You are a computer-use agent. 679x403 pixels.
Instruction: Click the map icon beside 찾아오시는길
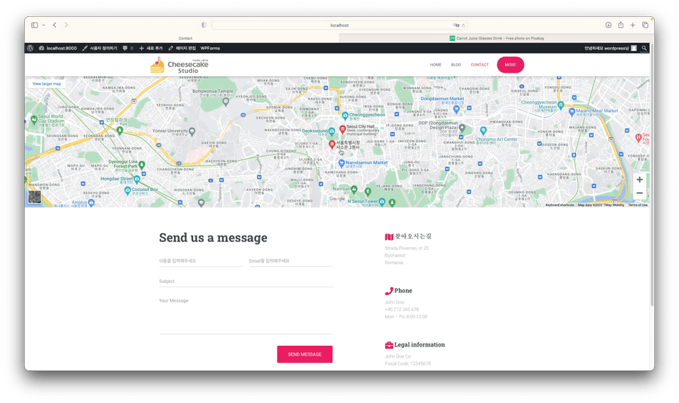(389, 236)
